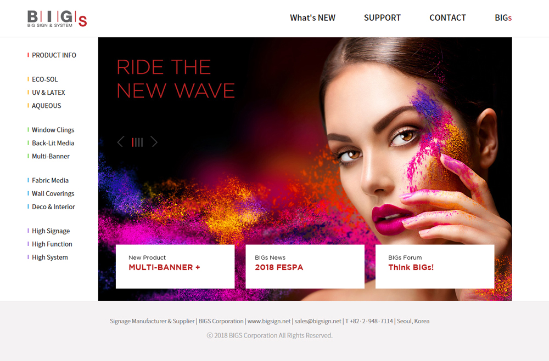Open What's NEW menu
Image resolution: width=549 pixels, height=361 pixels.
[x=313, y=18]
